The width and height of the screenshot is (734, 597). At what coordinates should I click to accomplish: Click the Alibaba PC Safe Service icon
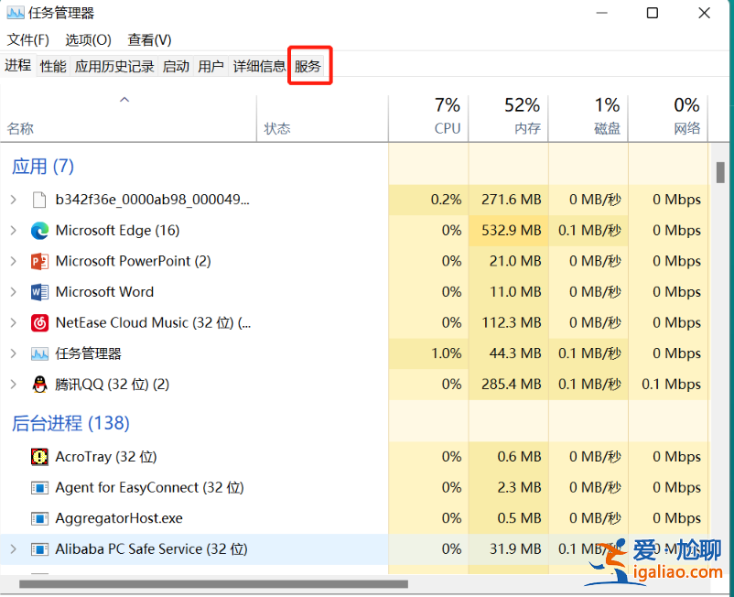(39, 549)
